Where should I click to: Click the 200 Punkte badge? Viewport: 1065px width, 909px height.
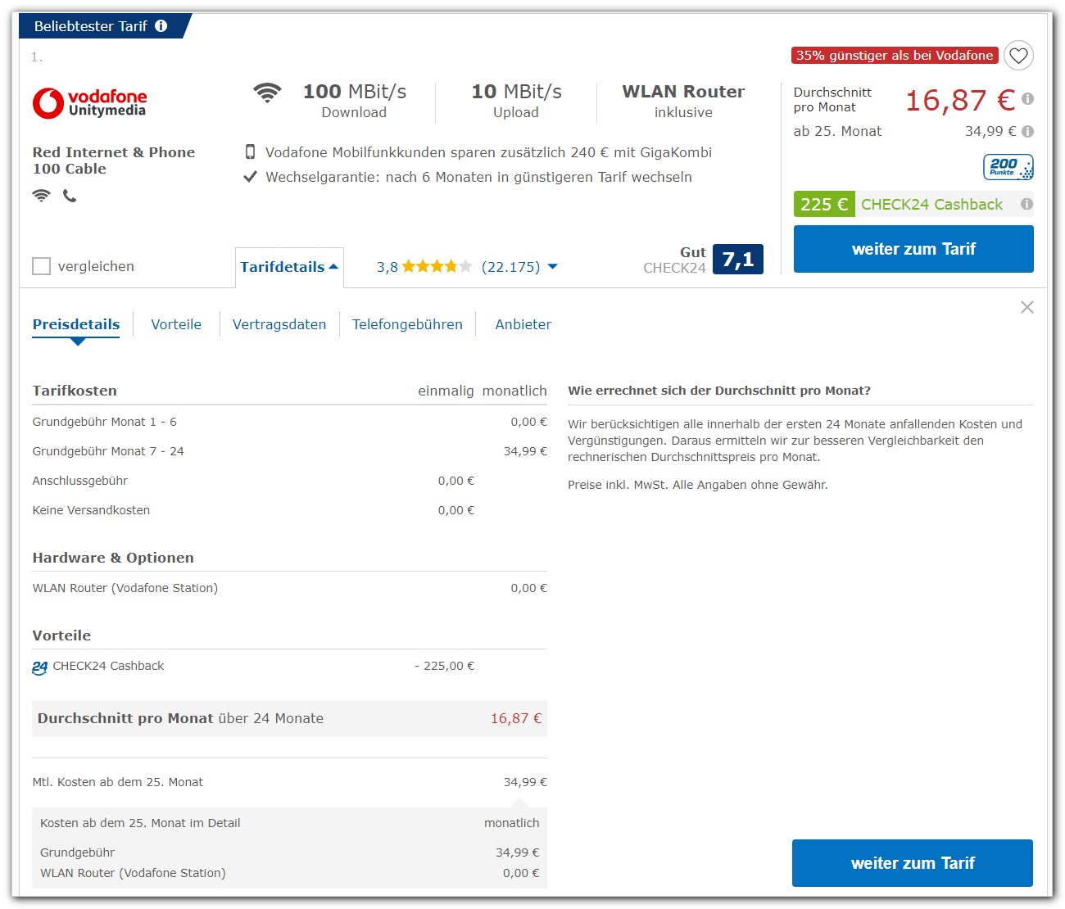(1008, 167)
